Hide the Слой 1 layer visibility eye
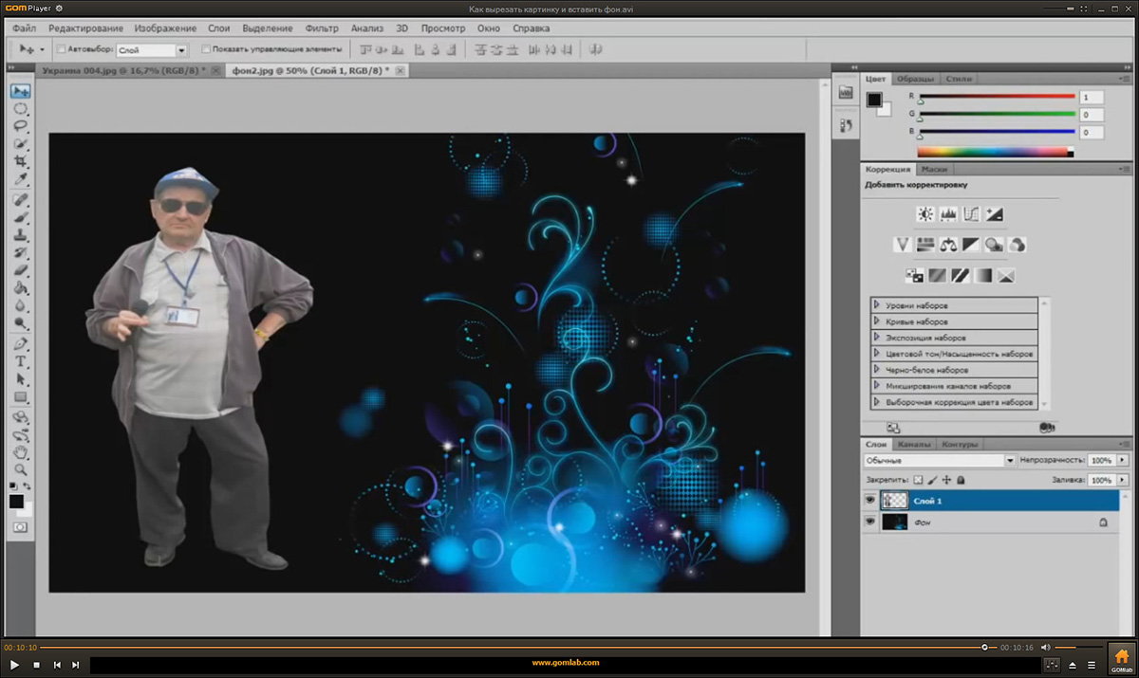The width and height of the screenshot is (1139, 678). [869, 500]
